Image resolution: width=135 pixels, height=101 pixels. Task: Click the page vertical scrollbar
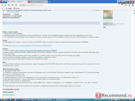pyautogui.click(x=134, y=54)
